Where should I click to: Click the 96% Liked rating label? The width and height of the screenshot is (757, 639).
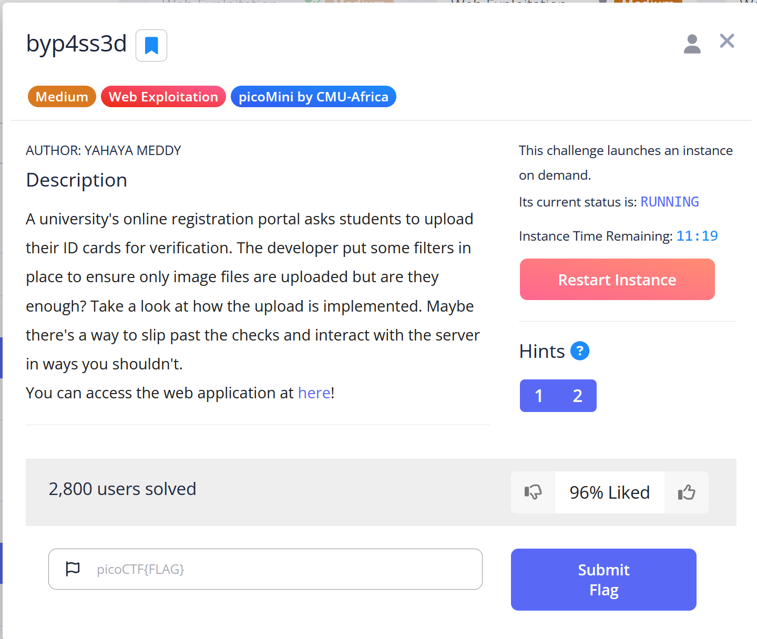609,492
